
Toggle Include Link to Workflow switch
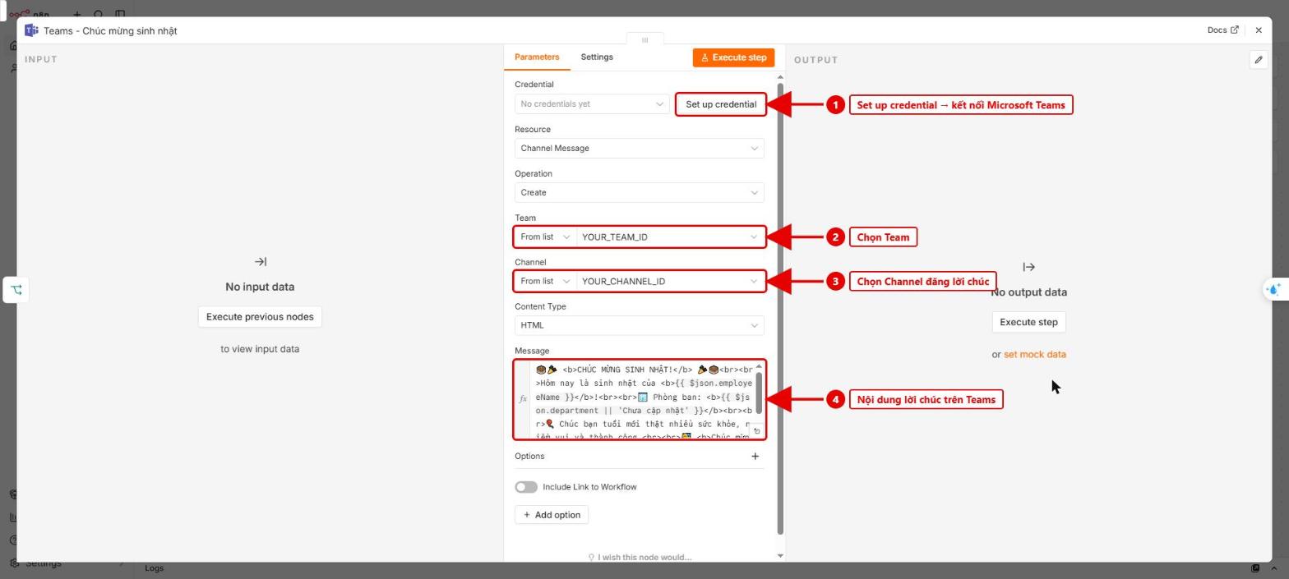pyautogui.click(x=526, y=487)
